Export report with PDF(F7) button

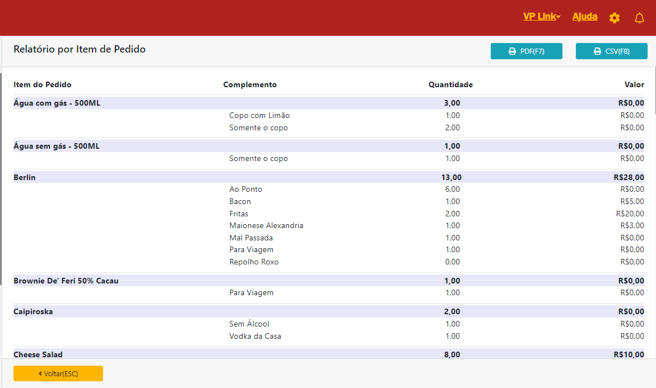point(526,51)
